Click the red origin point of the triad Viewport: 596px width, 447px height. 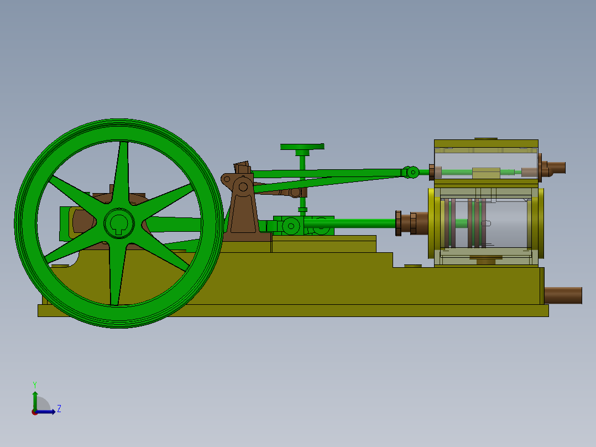tap(35, 413)
